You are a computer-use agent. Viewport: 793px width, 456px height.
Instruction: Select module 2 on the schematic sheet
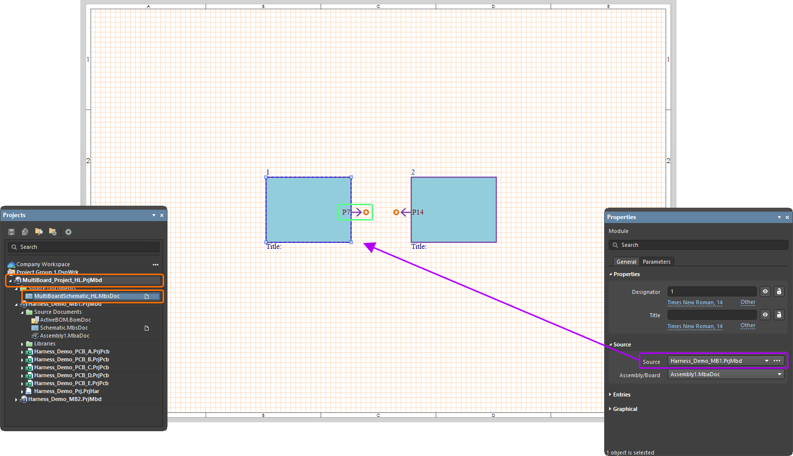(453, 210)
